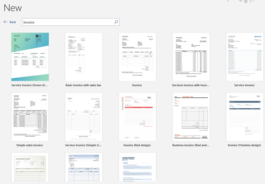This screenshot has height=184, width=265.
Task: Select Invoice (Red design) thumbnail
Action: click(x=138, y=117)
